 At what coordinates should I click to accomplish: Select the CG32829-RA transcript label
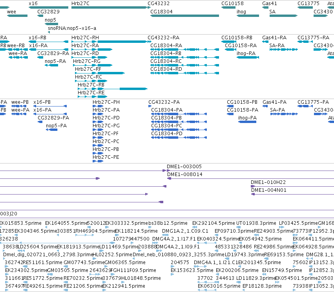[x=53, y=53]
